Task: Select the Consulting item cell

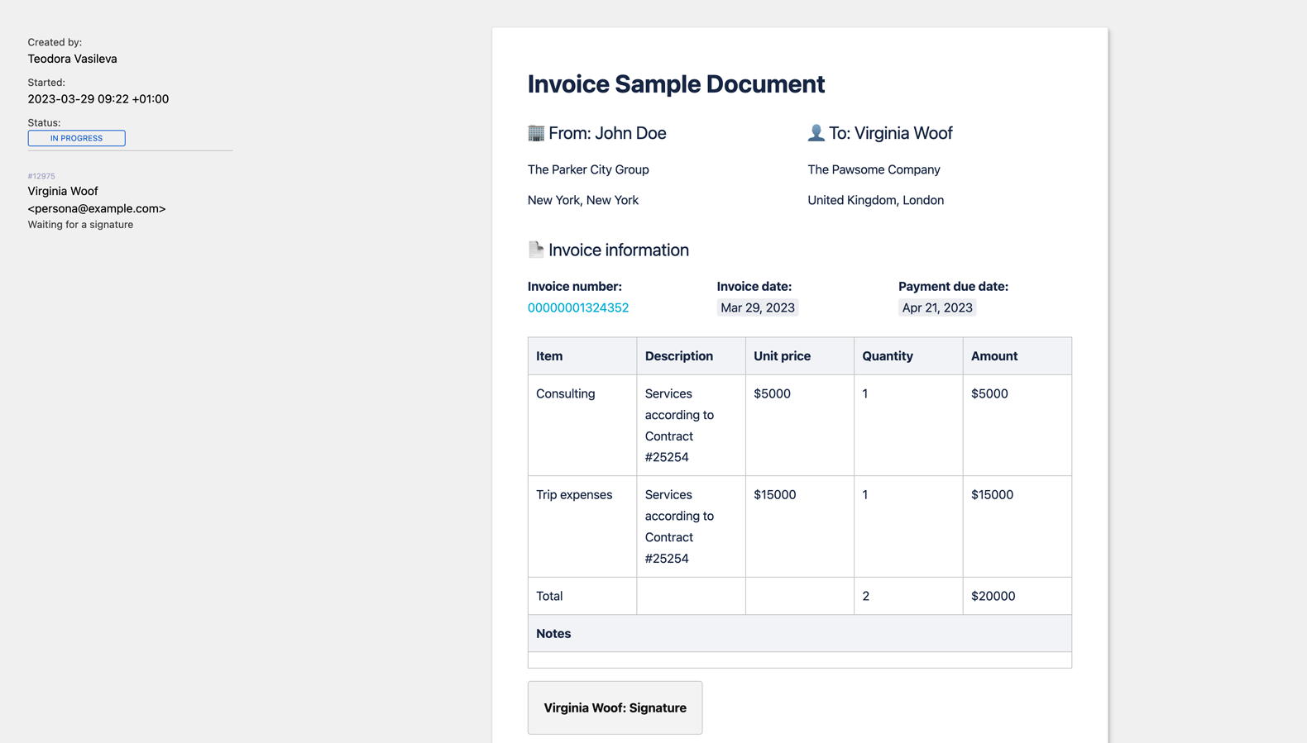Action: click(566, 393)
